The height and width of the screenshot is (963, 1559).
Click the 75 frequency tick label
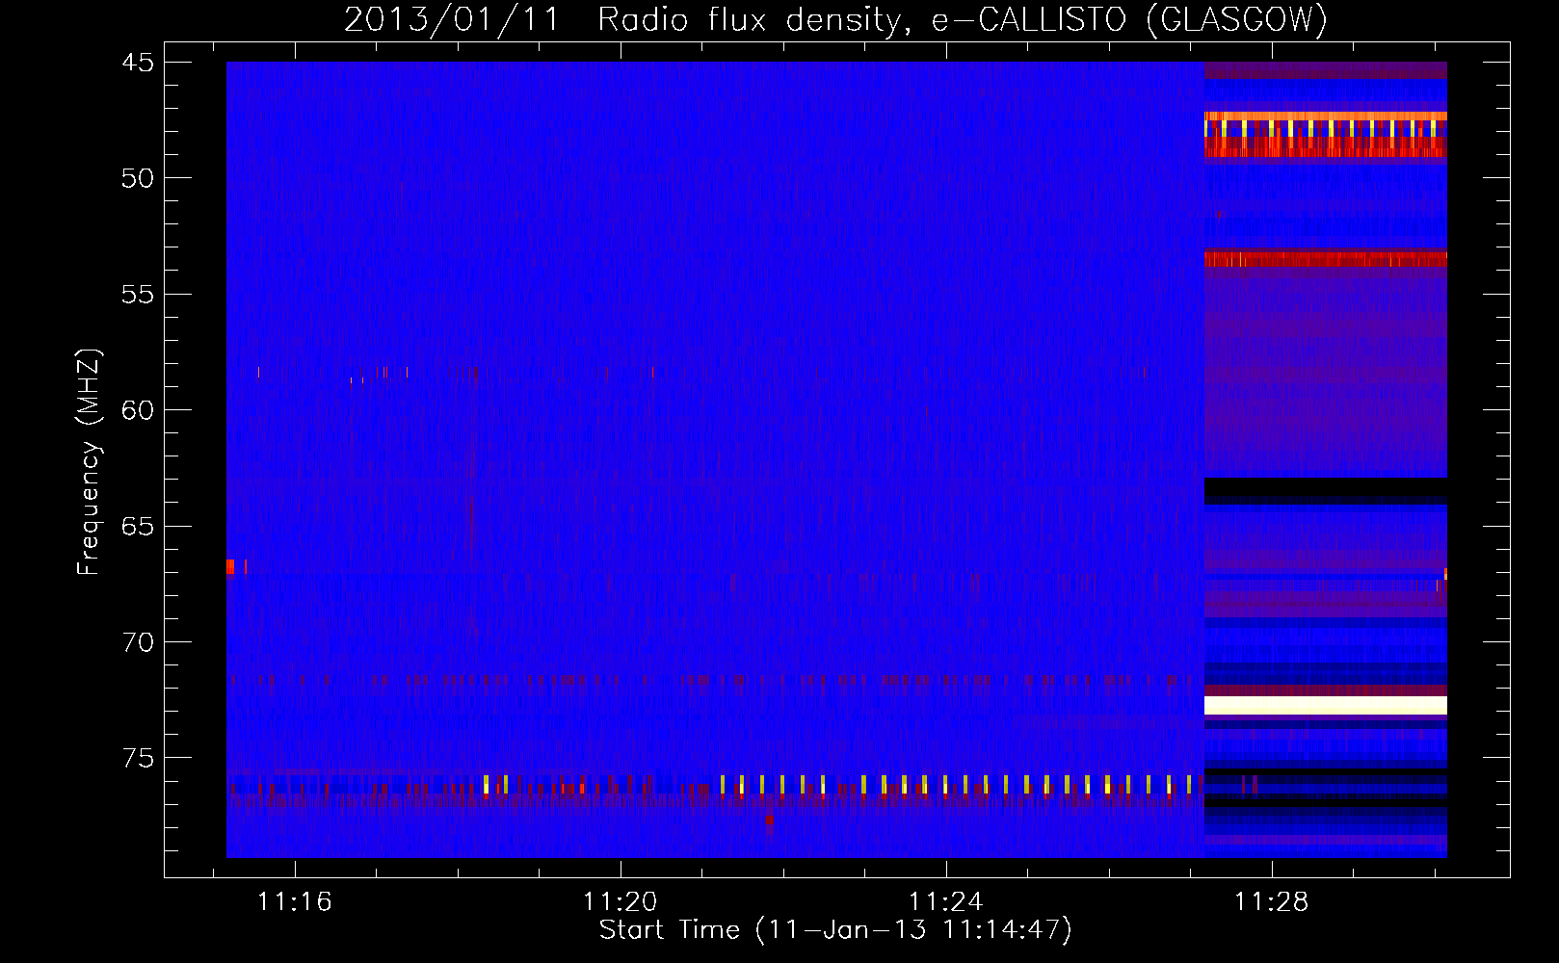[x=138, y=759]
